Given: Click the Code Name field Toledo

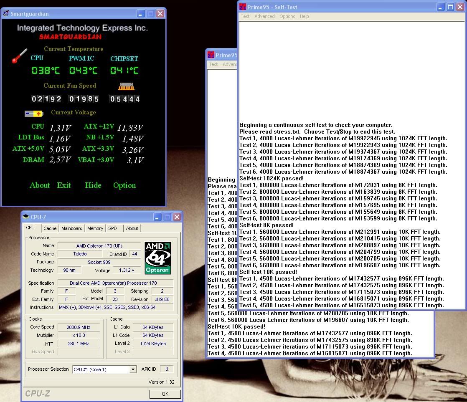Looking at the screenshot, I should click(x=80, y=254).
